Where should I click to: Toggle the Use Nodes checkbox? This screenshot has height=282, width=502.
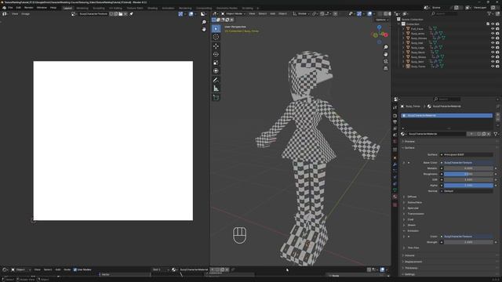coord(75,269)
